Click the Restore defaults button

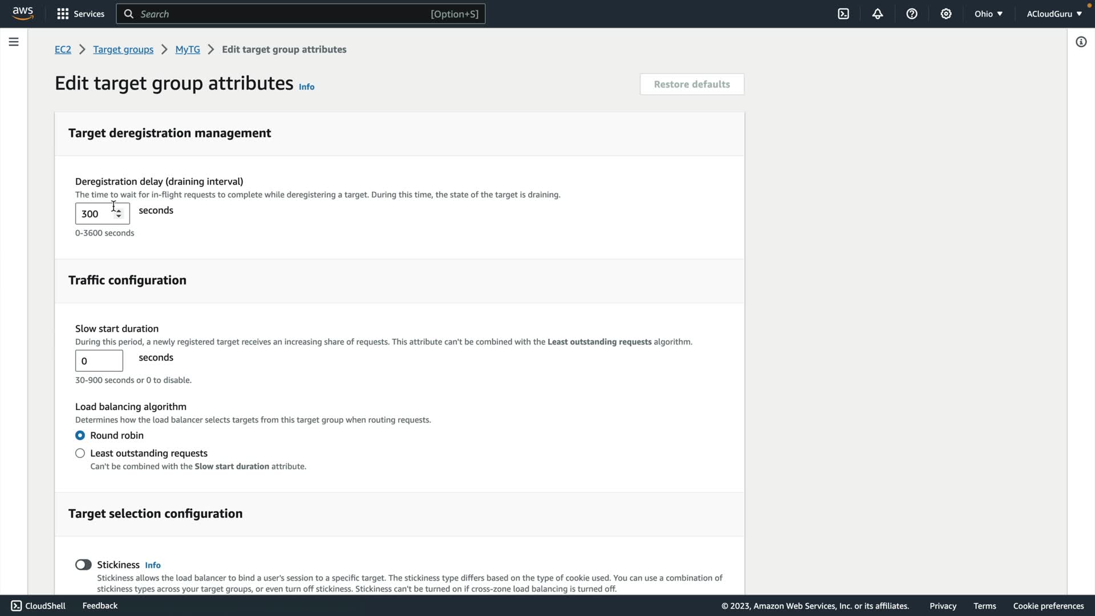(691, 84)
